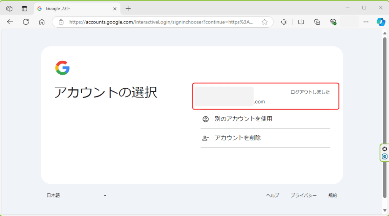This screenshot has width=389, height=216.
Task: Select the Google フォト tab
Action: point(77,9)
